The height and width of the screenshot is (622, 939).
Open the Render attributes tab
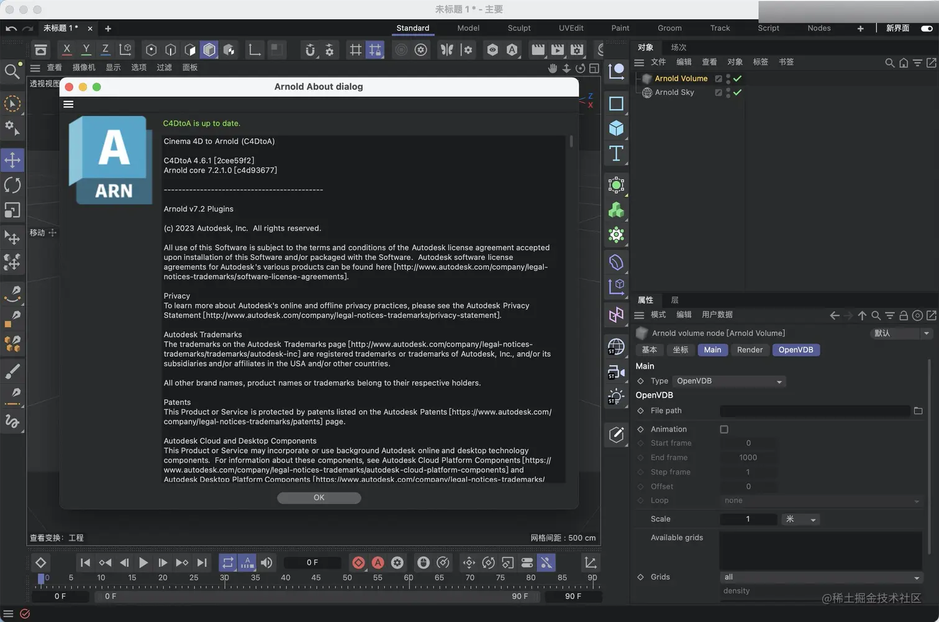click(750, 350)
